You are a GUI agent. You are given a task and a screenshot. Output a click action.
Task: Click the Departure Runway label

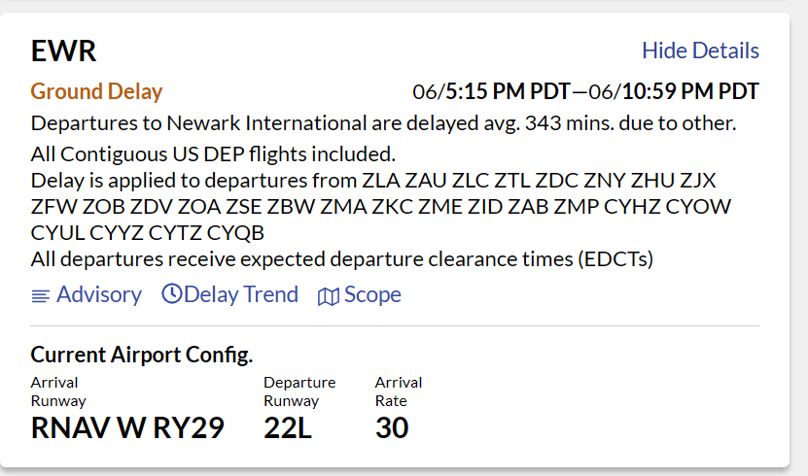tap(299, 391)
